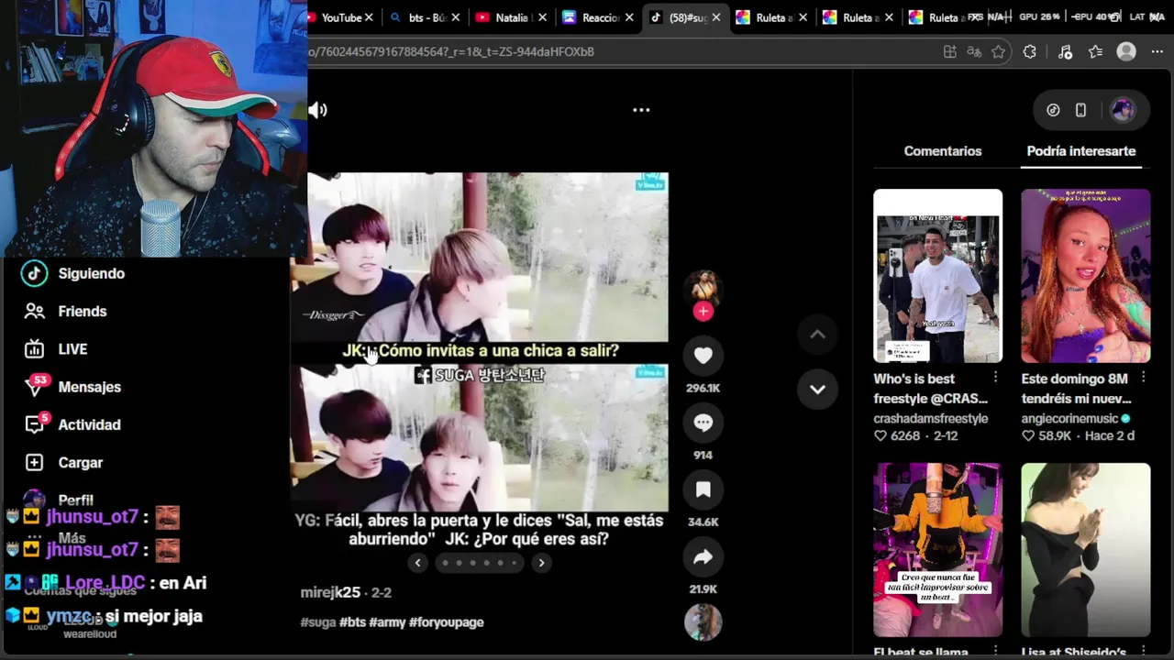
Task: Click the Siguiendo sidebar icon
Action: tap(34, 273)
